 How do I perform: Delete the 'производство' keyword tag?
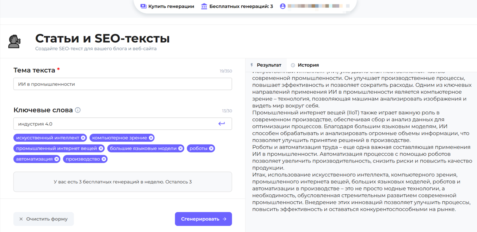click(104, 159)
